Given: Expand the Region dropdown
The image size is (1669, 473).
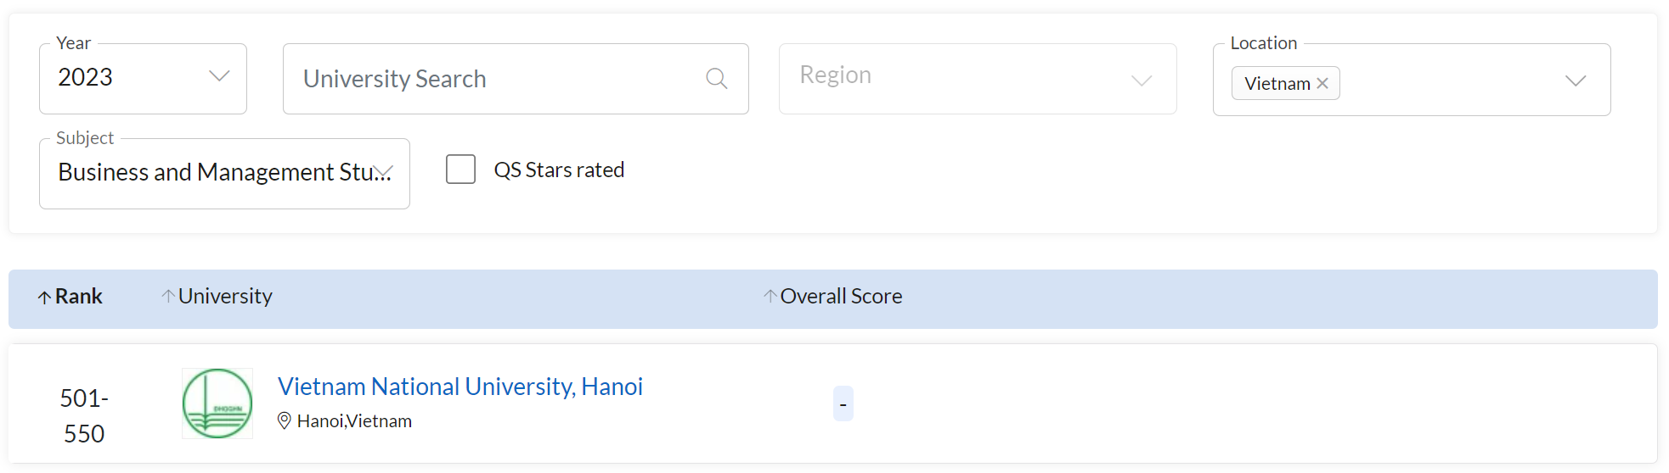Looking at the screenshot, I should pos(978,79).
